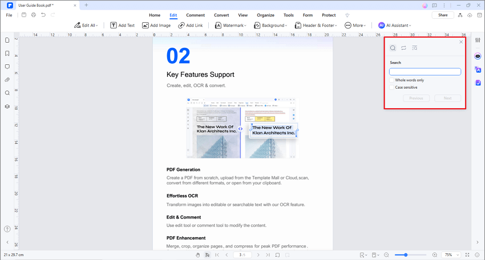Screen dimensions: 485x260
Task: Open the feedback message icon in title bar
Action: pyautogui.click(x=434, y=5)
